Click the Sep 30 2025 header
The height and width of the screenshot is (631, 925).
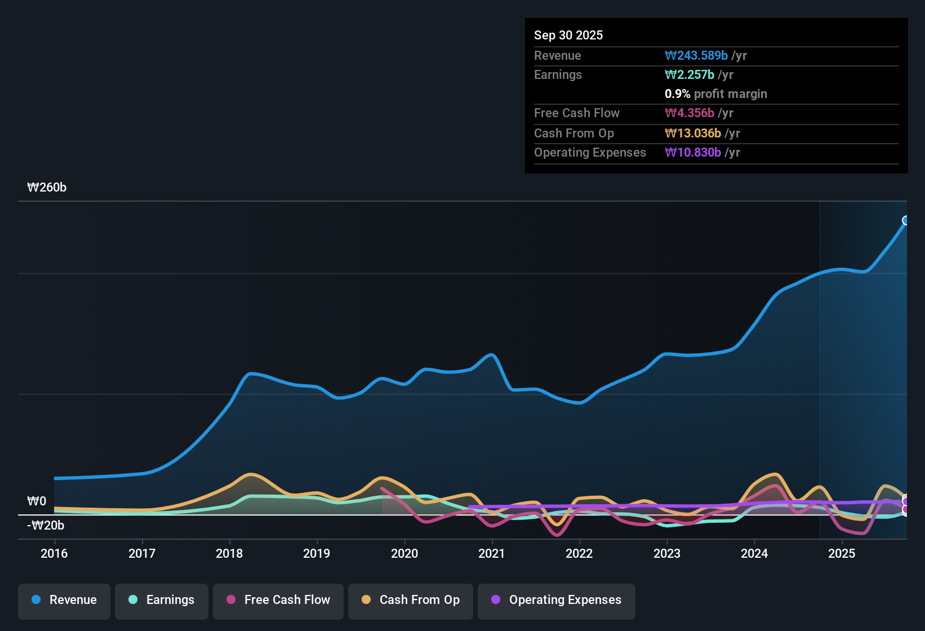tap(568, 35)
